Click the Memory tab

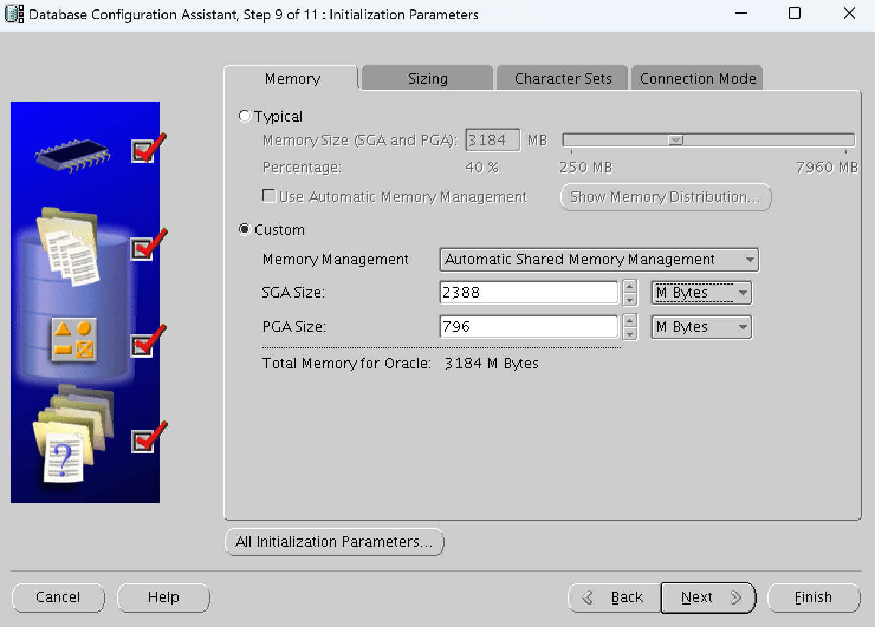292,79
